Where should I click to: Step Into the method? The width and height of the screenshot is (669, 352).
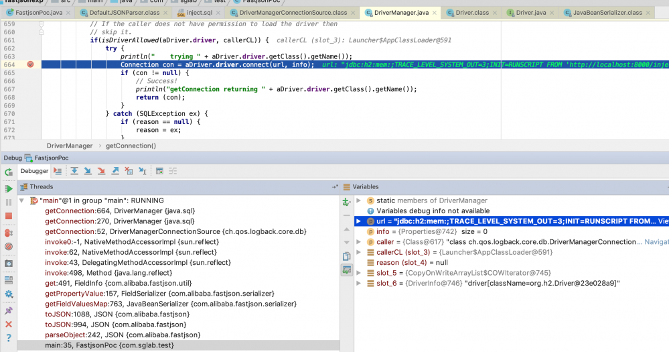coord(88,171)
